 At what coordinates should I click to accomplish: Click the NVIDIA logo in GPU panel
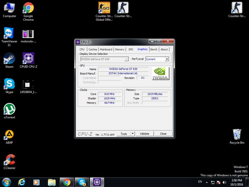click(x=160, y=74)
